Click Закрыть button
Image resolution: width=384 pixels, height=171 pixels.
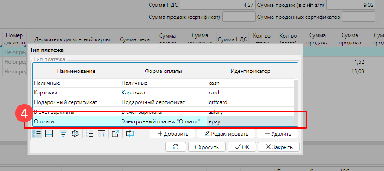pos(278,147)
